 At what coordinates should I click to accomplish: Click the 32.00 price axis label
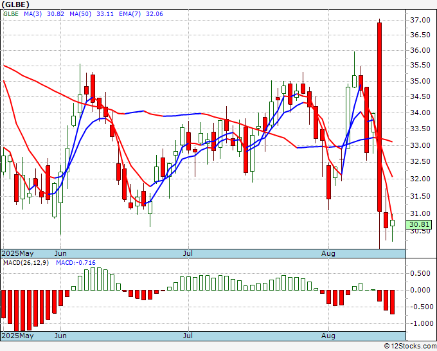[x=420, y=179]
